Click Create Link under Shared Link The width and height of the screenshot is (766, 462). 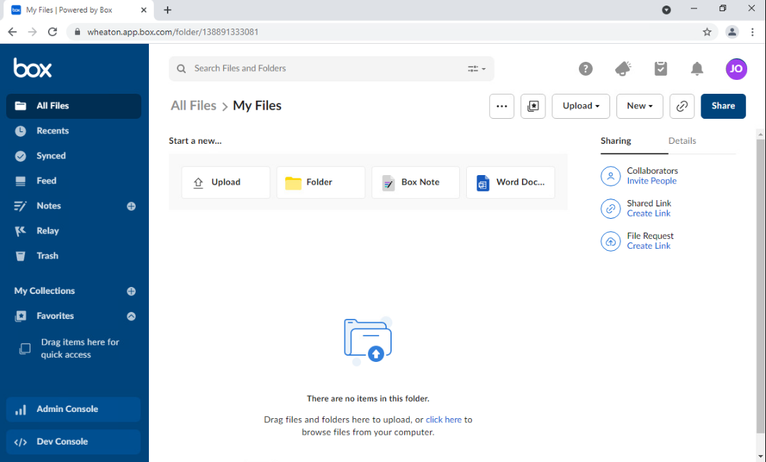pos(648,214)
